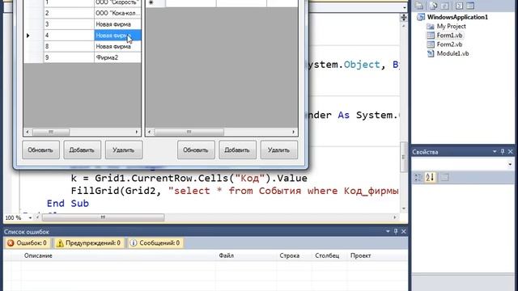
Task: Click the Удалить button under the left grid
Action: (124, 150)
